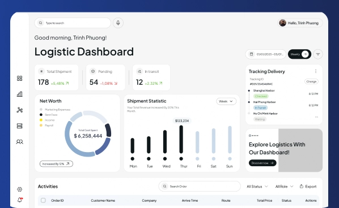
Task: Click the Marketing Expenses legend swatch
Action: tap(41, 110)
